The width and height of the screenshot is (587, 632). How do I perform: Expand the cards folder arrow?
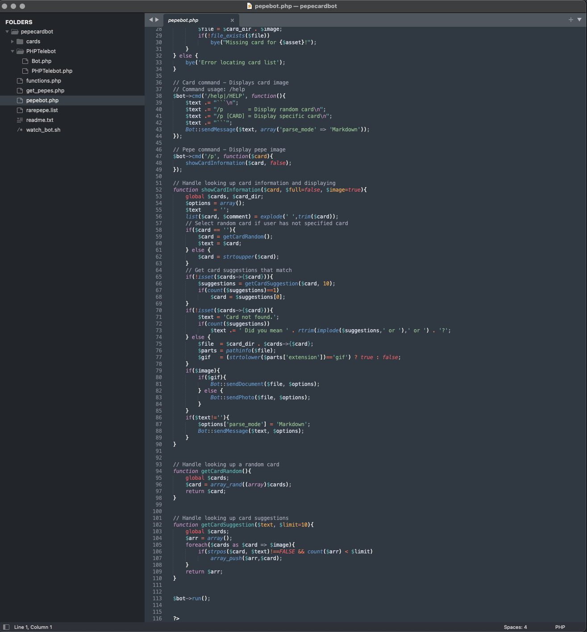click(x=12, y=42)
